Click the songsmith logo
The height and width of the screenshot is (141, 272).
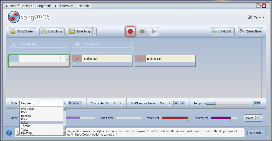coord(30,17)
